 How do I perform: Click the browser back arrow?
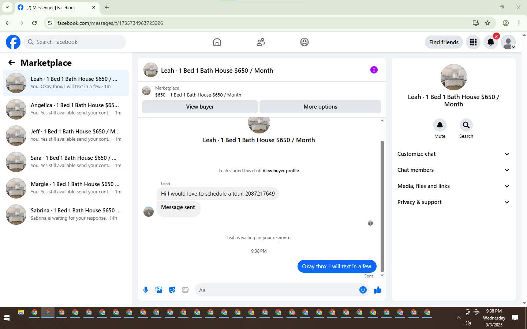pyautogui.click(x=8, y=23)
